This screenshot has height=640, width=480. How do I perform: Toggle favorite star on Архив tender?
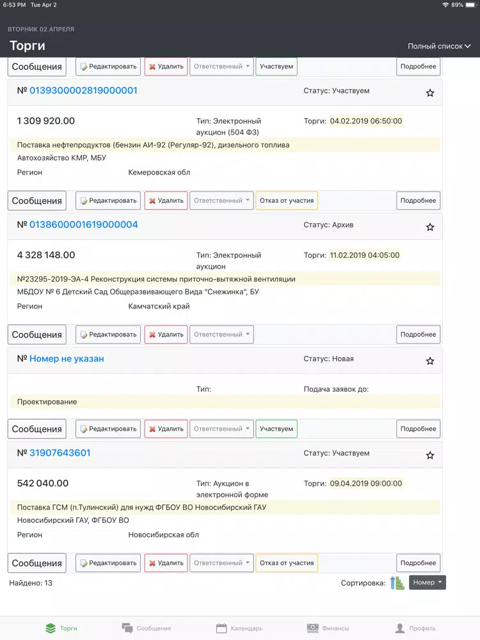click(430, 227)
